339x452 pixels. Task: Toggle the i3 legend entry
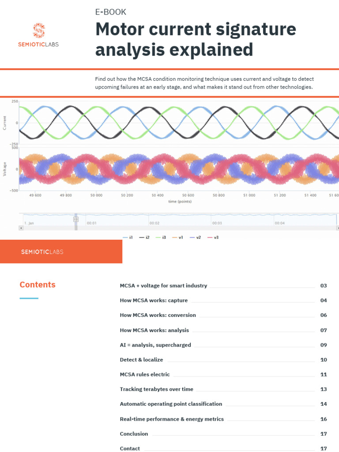coord(161,237)
